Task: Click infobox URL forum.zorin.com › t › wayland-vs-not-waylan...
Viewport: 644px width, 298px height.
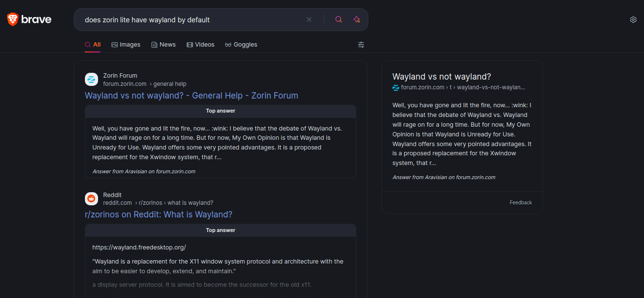Action: pyautogui.click(x=463, y=87)
